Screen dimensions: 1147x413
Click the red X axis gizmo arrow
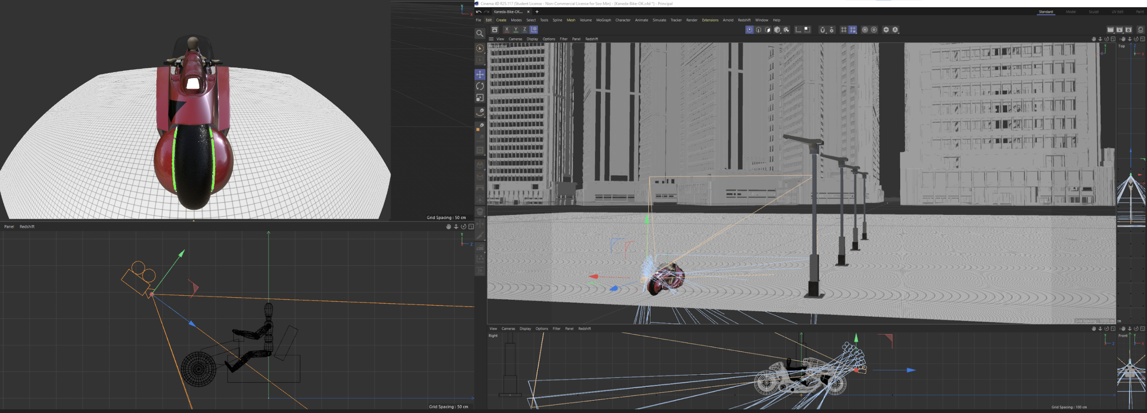pos(594,276)
